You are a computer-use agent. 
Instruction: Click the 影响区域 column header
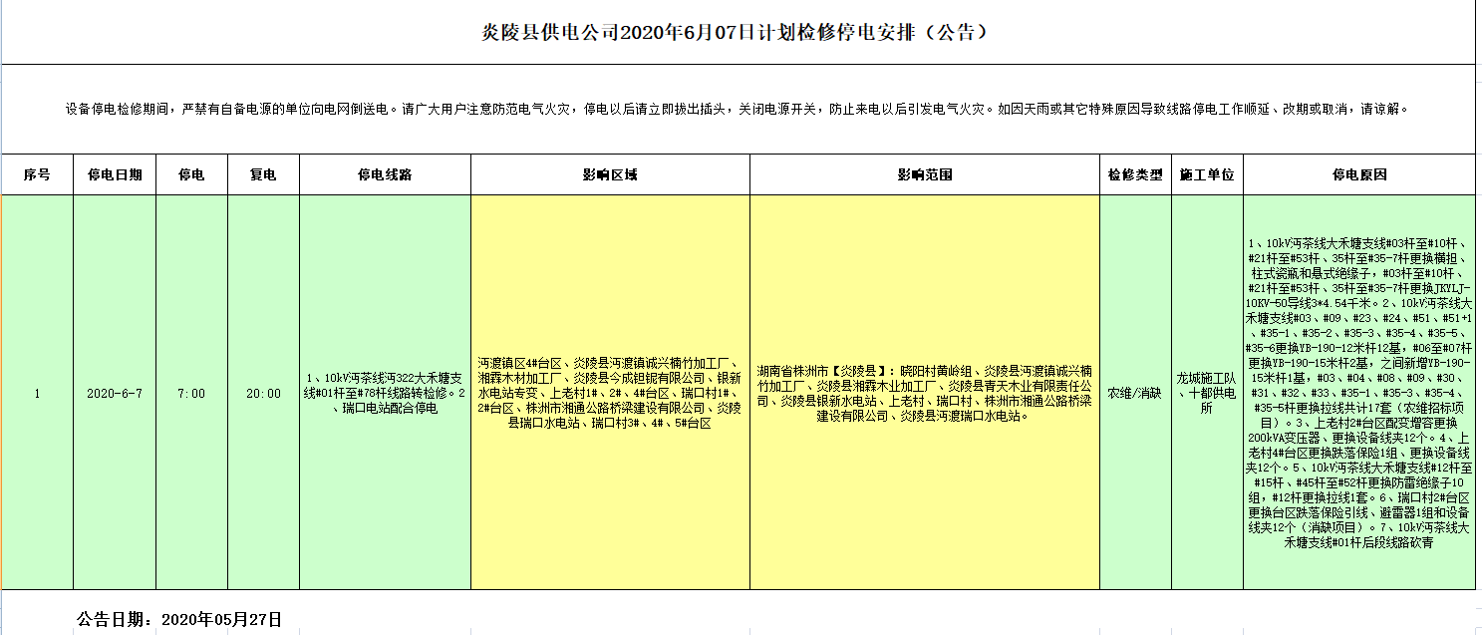(610, 174)
